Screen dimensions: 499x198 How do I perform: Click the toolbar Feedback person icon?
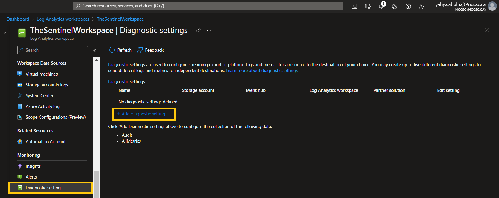pyautogui.click(x=140, y=50)
